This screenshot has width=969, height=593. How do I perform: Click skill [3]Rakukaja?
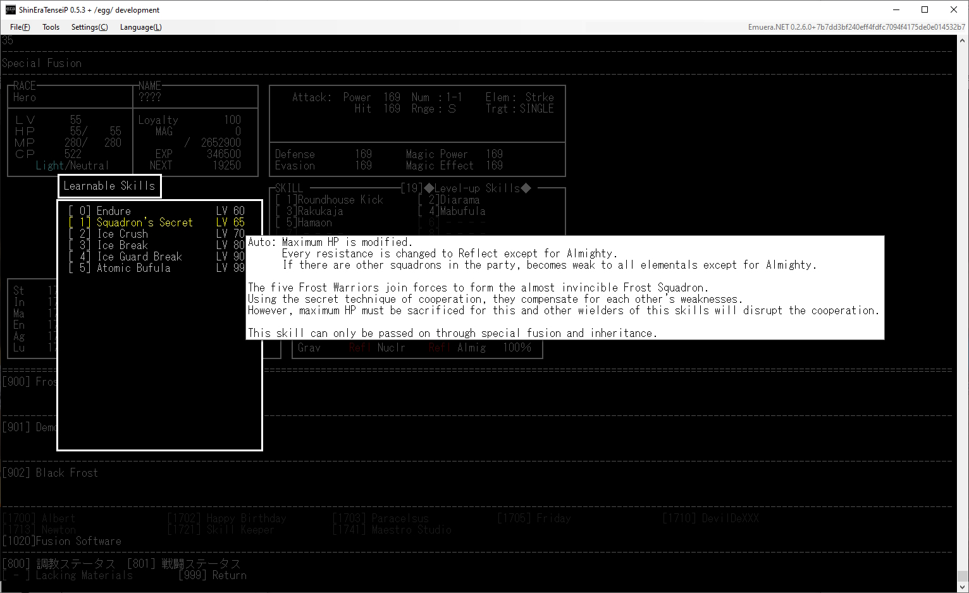pyautogui.click(x=309, y=211)
